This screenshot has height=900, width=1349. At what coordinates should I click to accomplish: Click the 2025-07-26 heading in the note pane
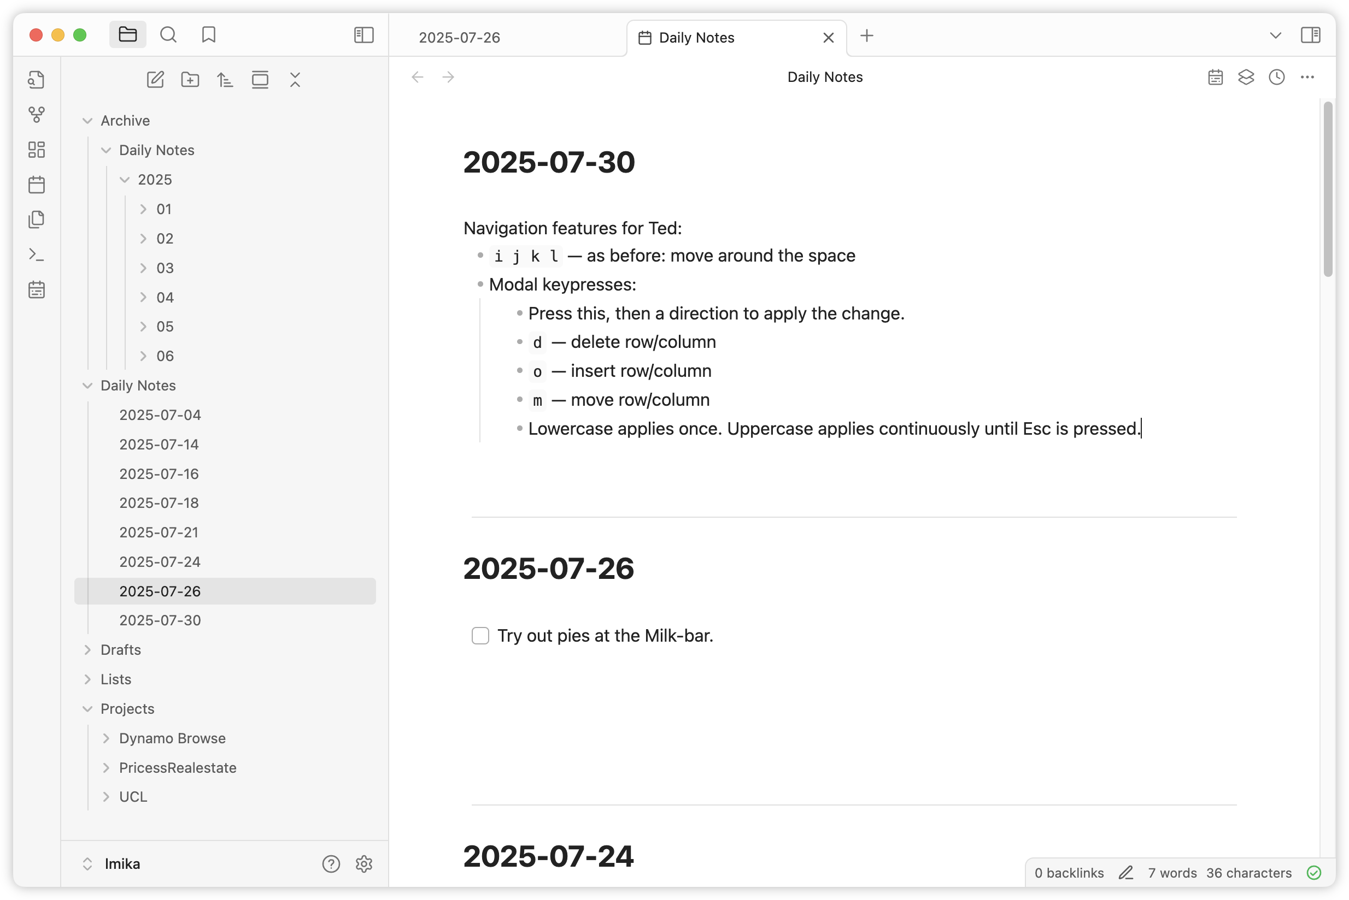549,569
